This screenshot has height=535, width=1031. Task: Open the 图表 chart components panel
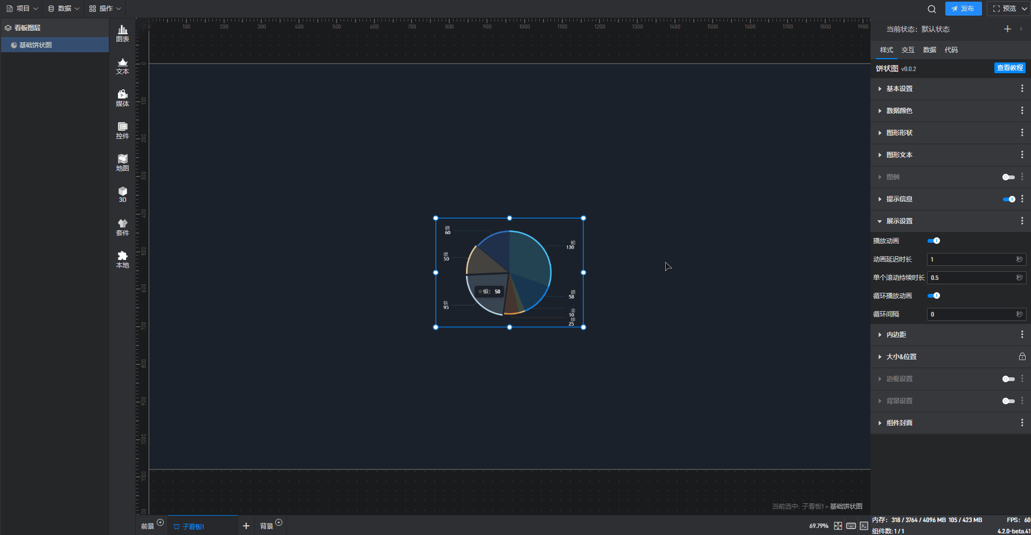(122, 33)
